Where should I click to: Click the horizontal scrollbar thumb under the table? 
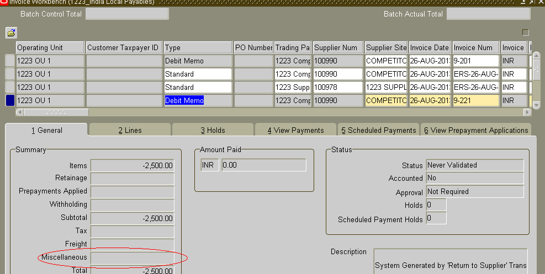click(x=56, y=112)
